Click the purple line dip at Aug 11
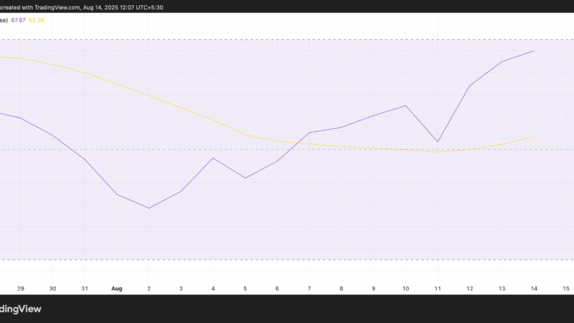Image resolution: width=574 pixels, height=323 pixels. (438, 142)
